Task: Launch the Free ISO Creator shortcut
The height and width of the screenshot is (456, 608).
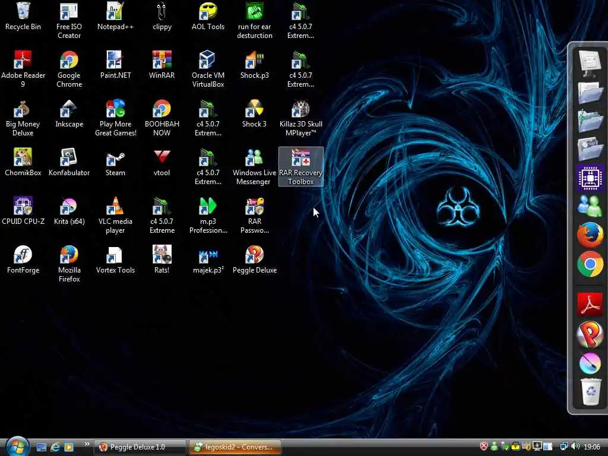Action: (69, 20)
